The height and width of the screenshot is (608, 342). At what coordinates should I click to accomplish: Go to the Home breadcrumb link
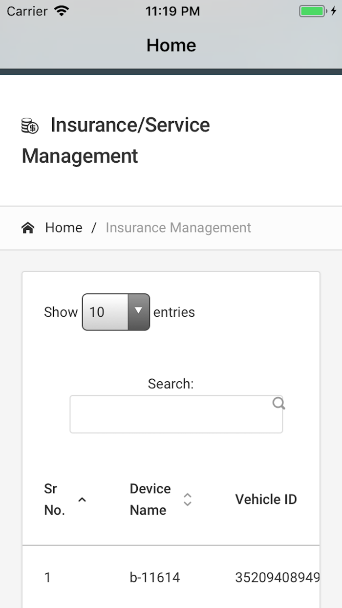(64, 228)
